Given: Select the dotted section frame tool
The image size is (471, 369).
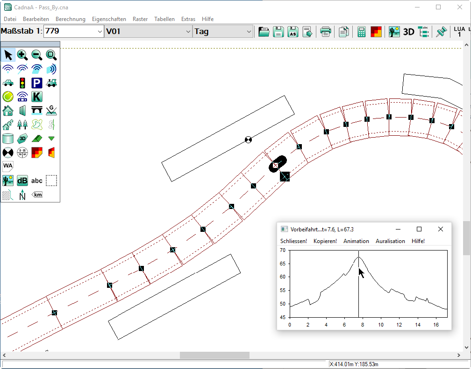Looking at the screenshot, I should pos(51,181).
